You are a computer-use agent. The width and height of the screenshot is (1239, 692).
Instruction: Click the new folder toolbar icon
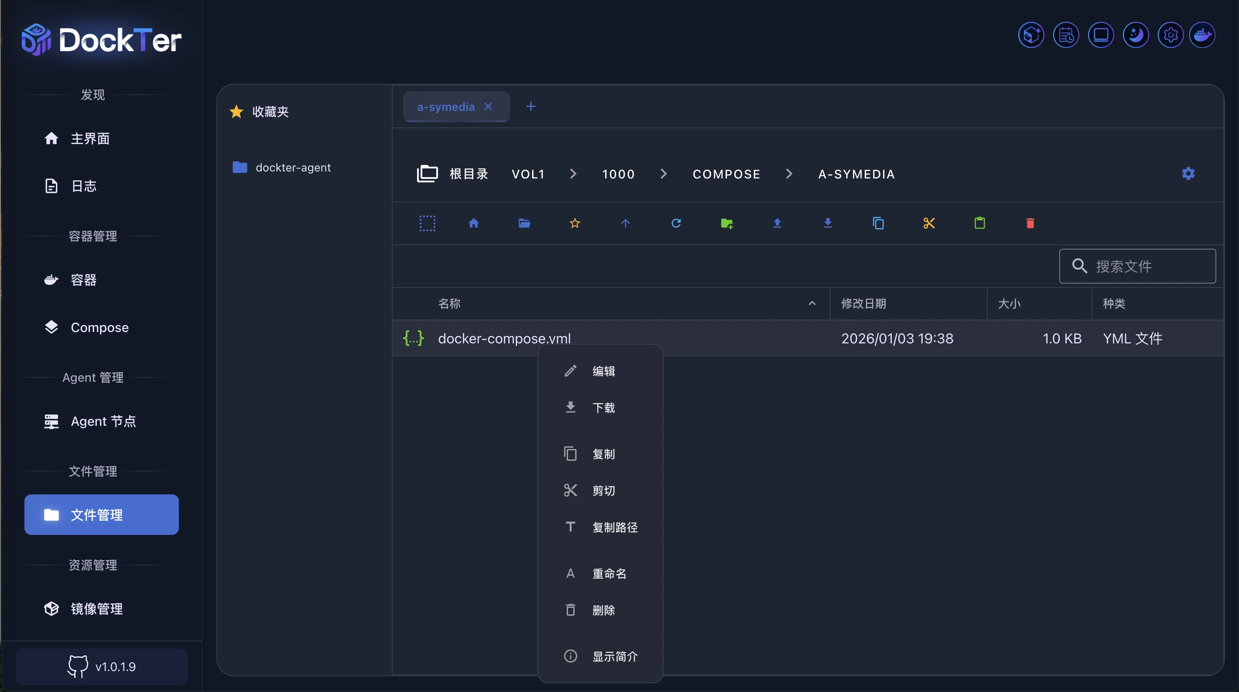tap(727, 223)
